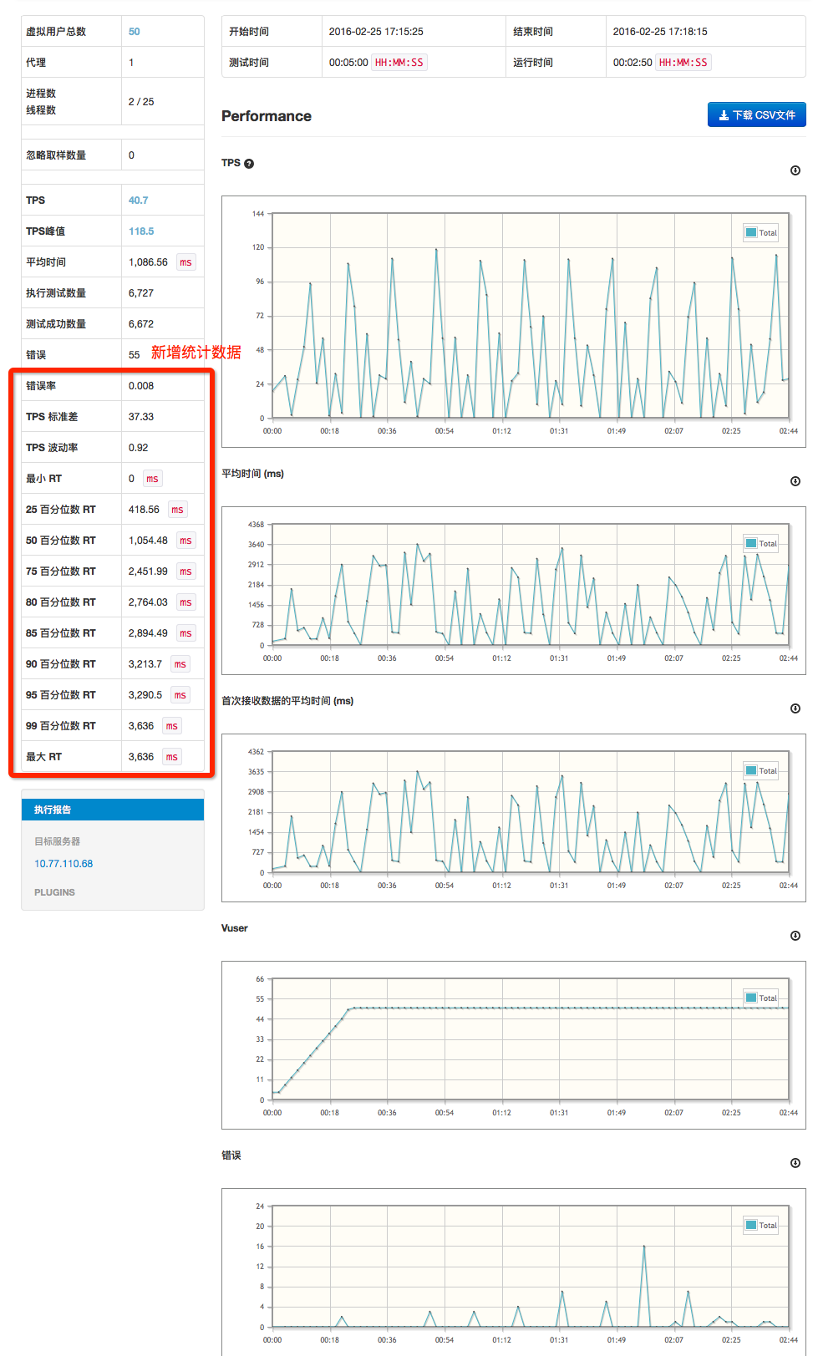This screenshot has height=1356, width=818.
Task: Click the Total legend swatch in Vuser chart
Action: point(751,998)
